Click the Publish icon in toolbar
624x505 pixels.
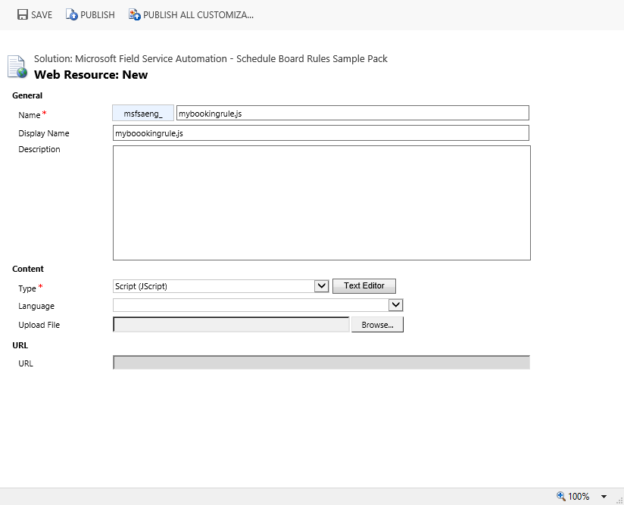click(x=72, y=14)
